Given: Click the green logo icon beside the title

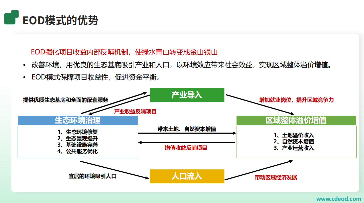Looking at the screenshot, I should (x=12, y=17).
